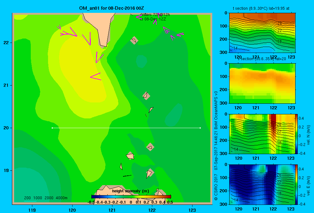Click the bathymetry legend "200 1000 2000 4000m"
314x213 pixels.
pos(46,198)
